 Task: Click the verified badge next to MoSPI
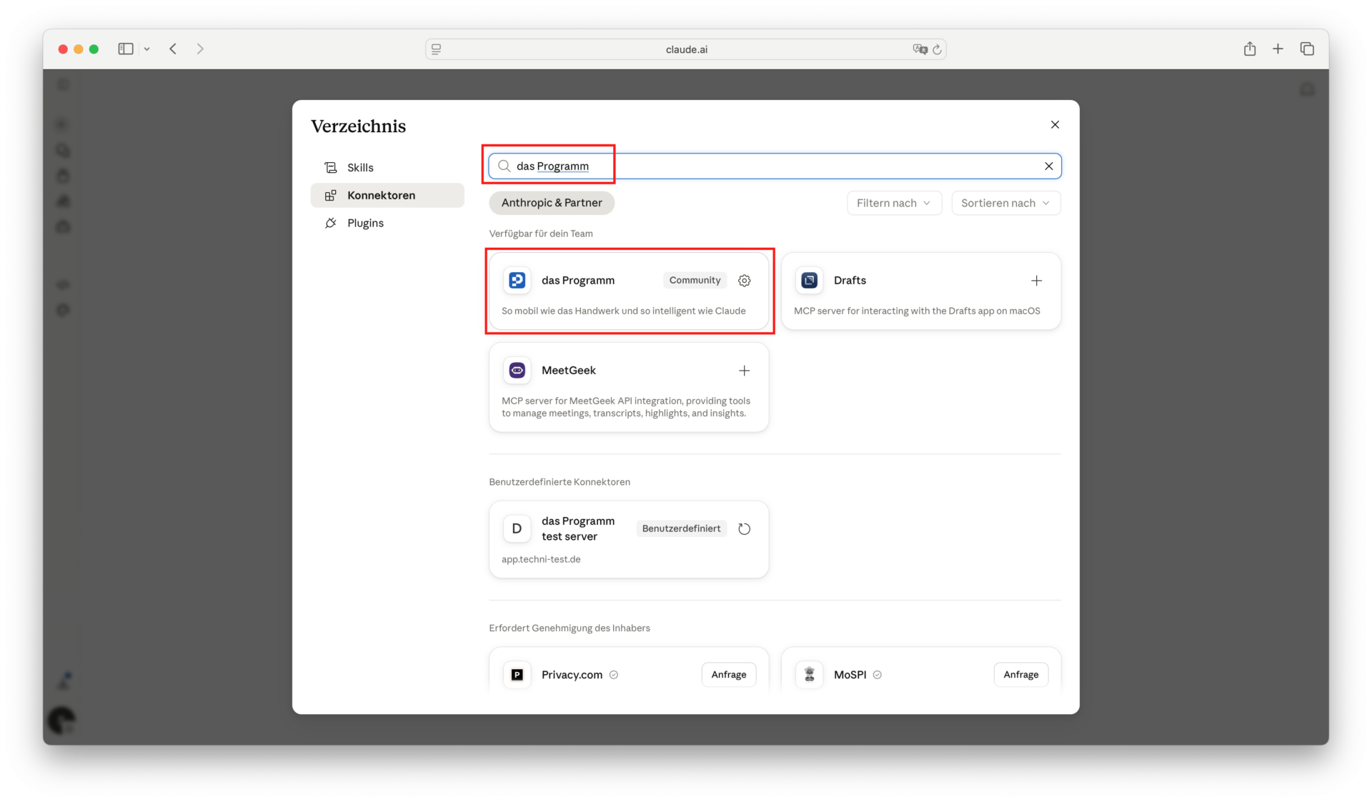pyautogui.click(x=877, y=675)
